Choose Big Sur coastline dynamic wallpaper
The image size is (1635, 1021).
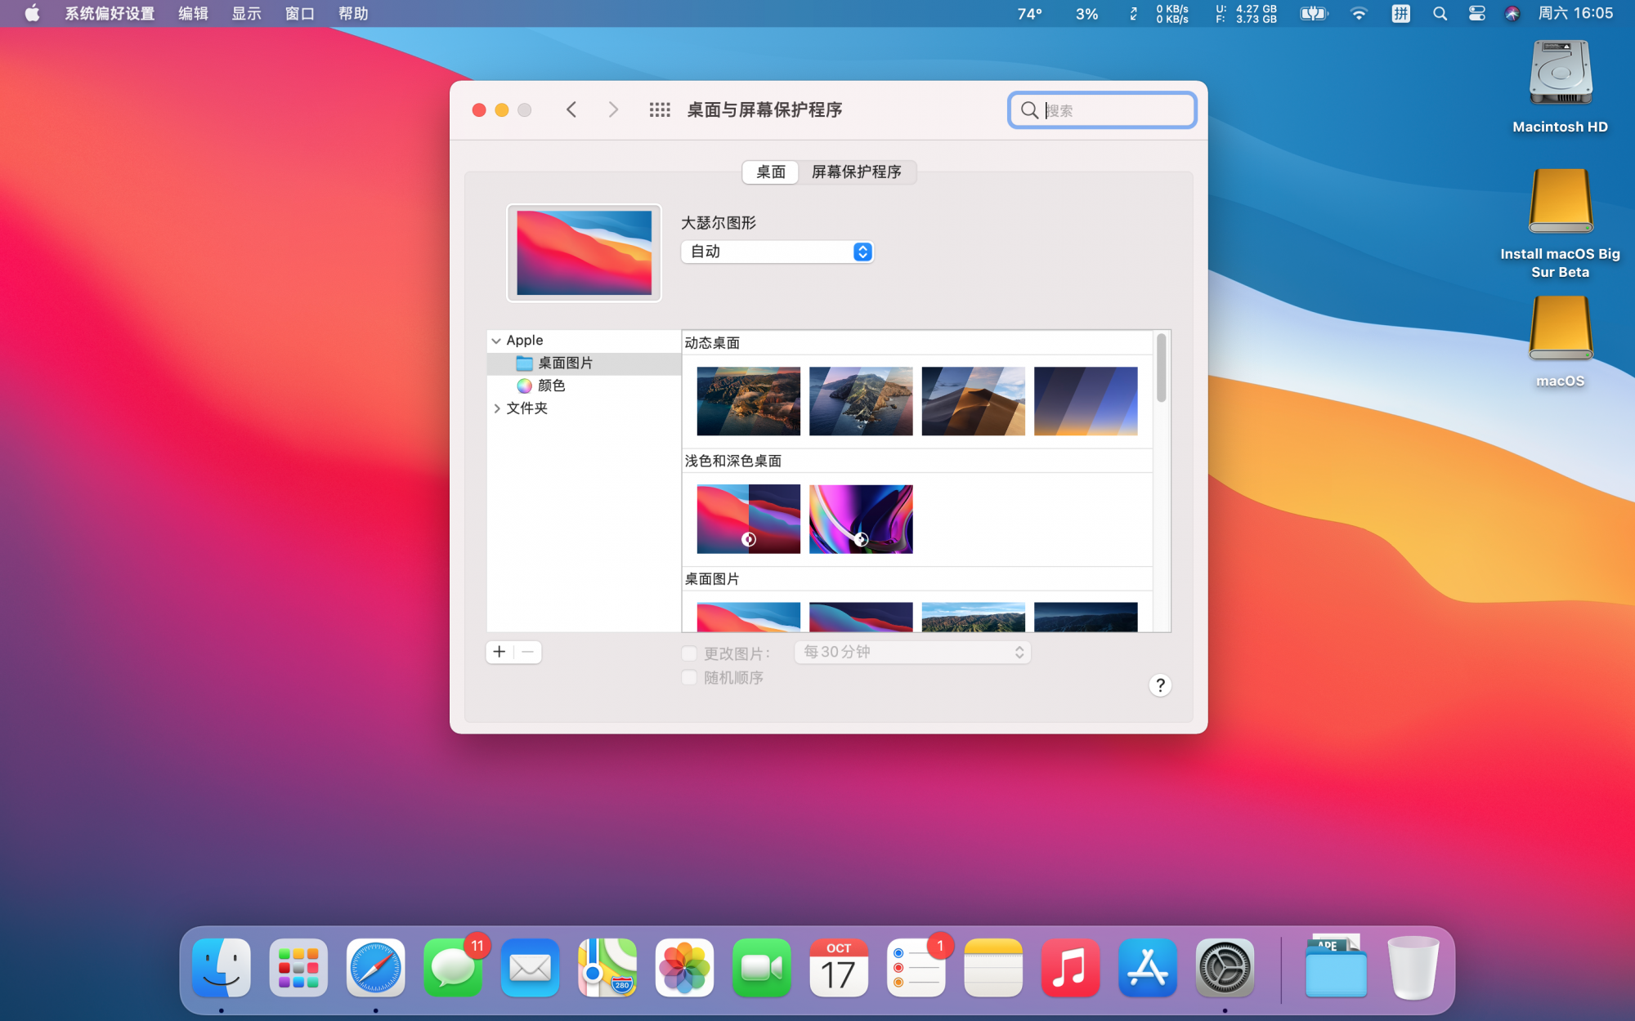[x=748, y=401]
